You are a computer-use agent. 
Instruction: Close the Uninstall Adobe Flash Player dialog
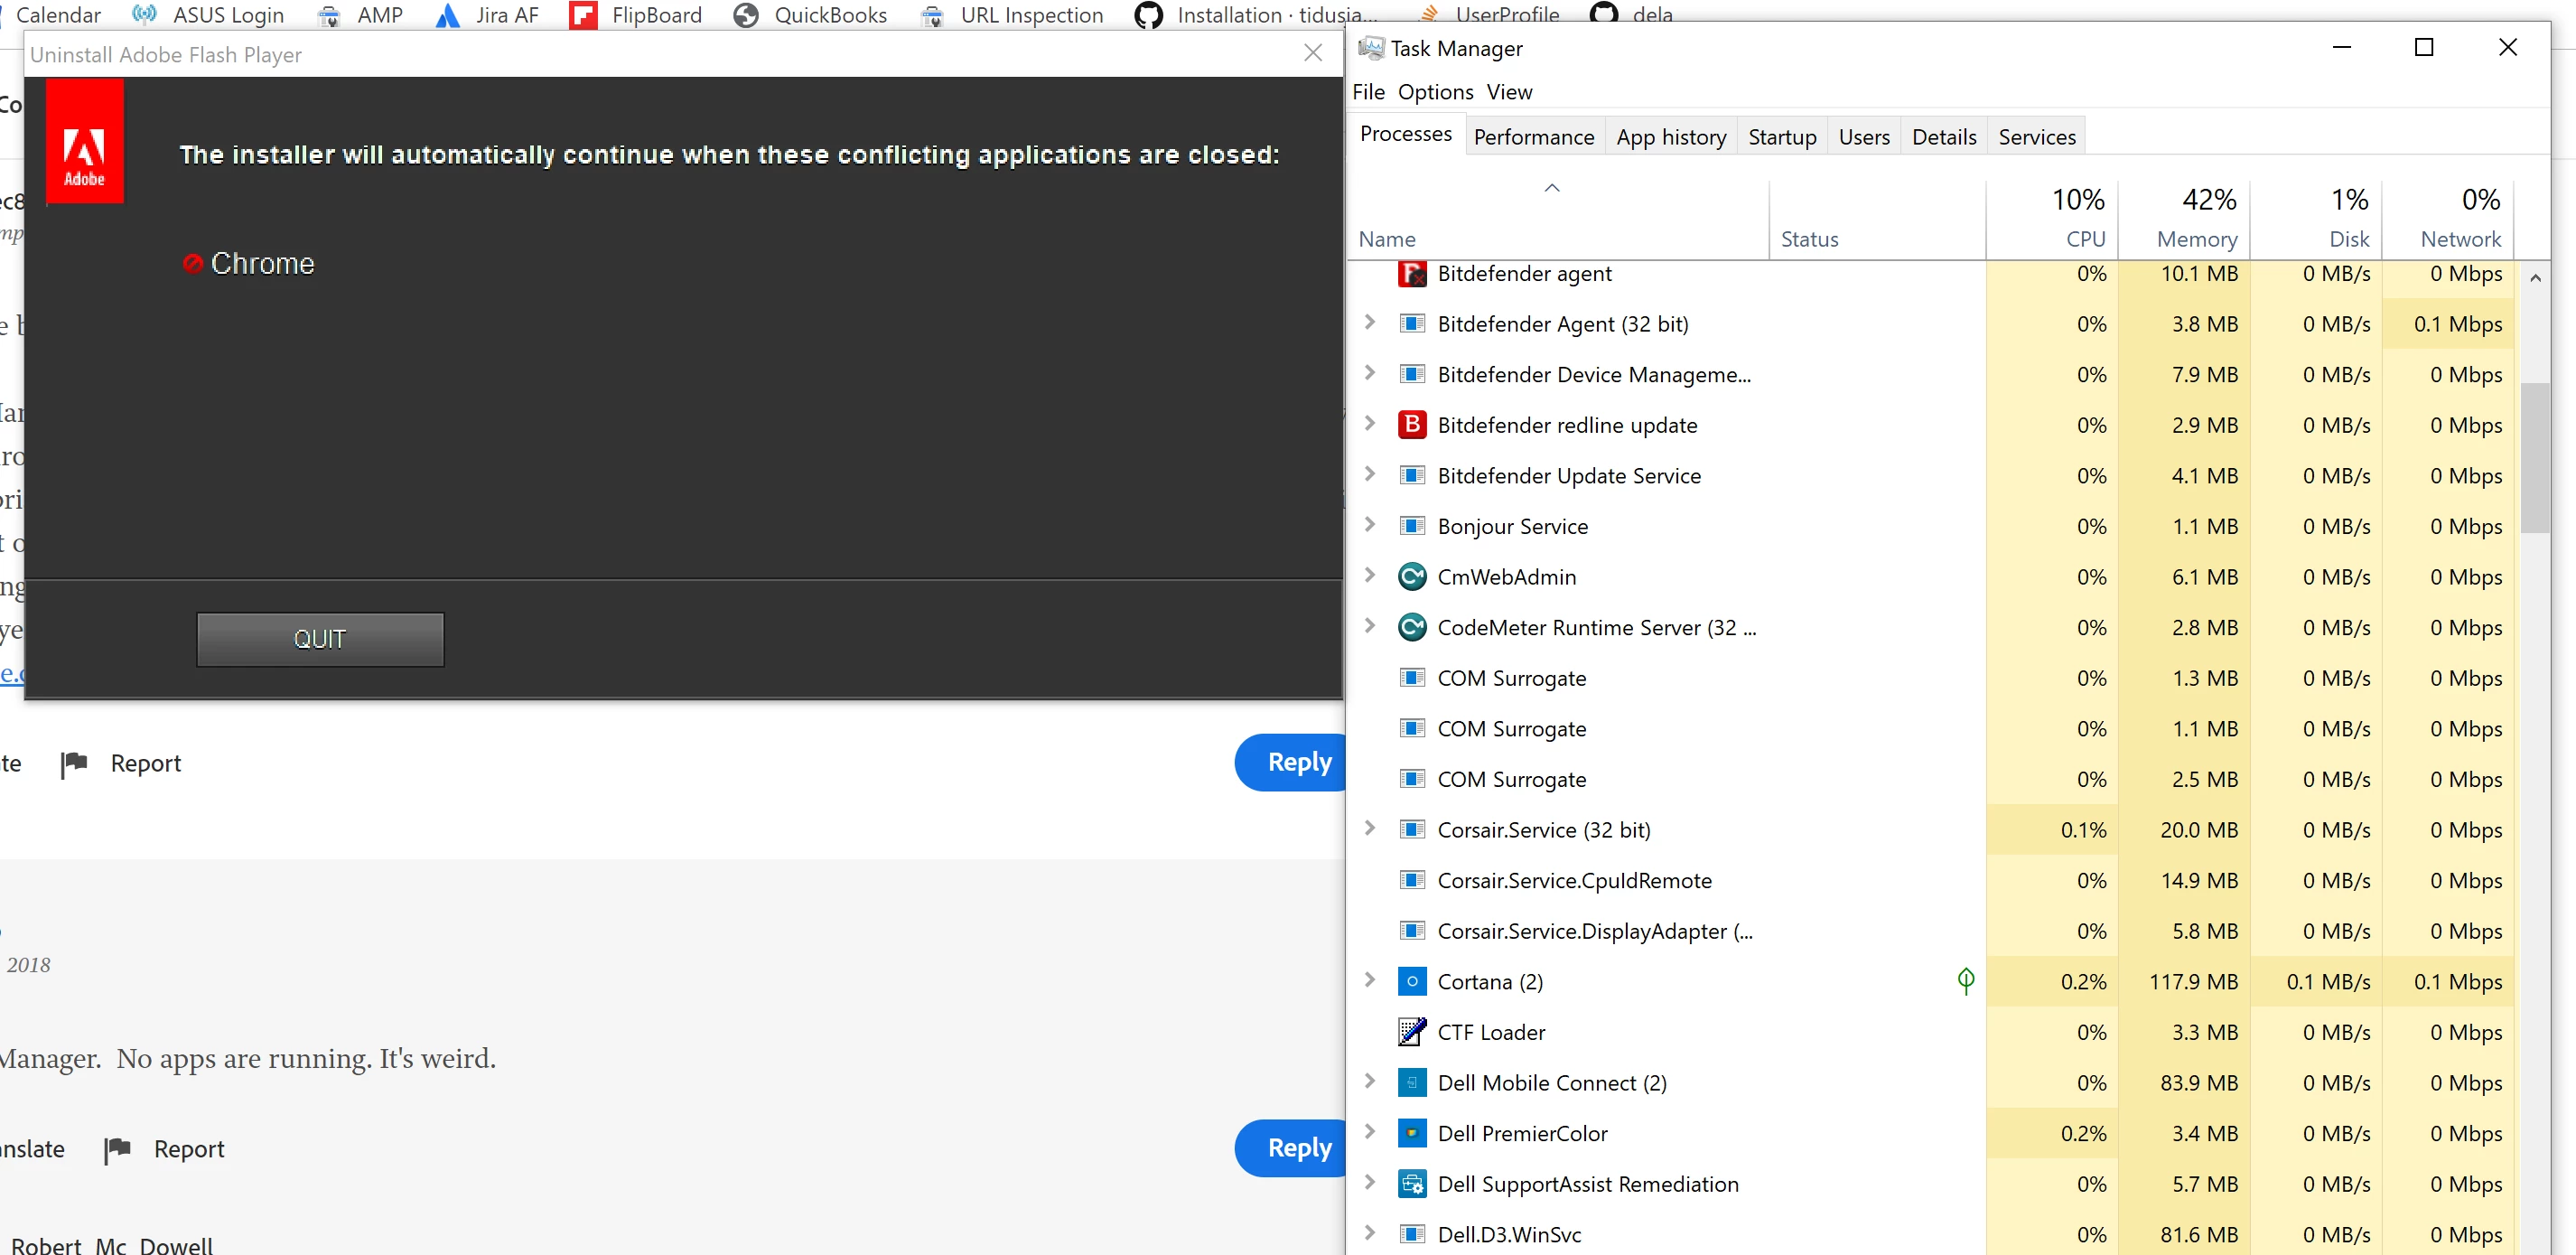coord(1313,53)
